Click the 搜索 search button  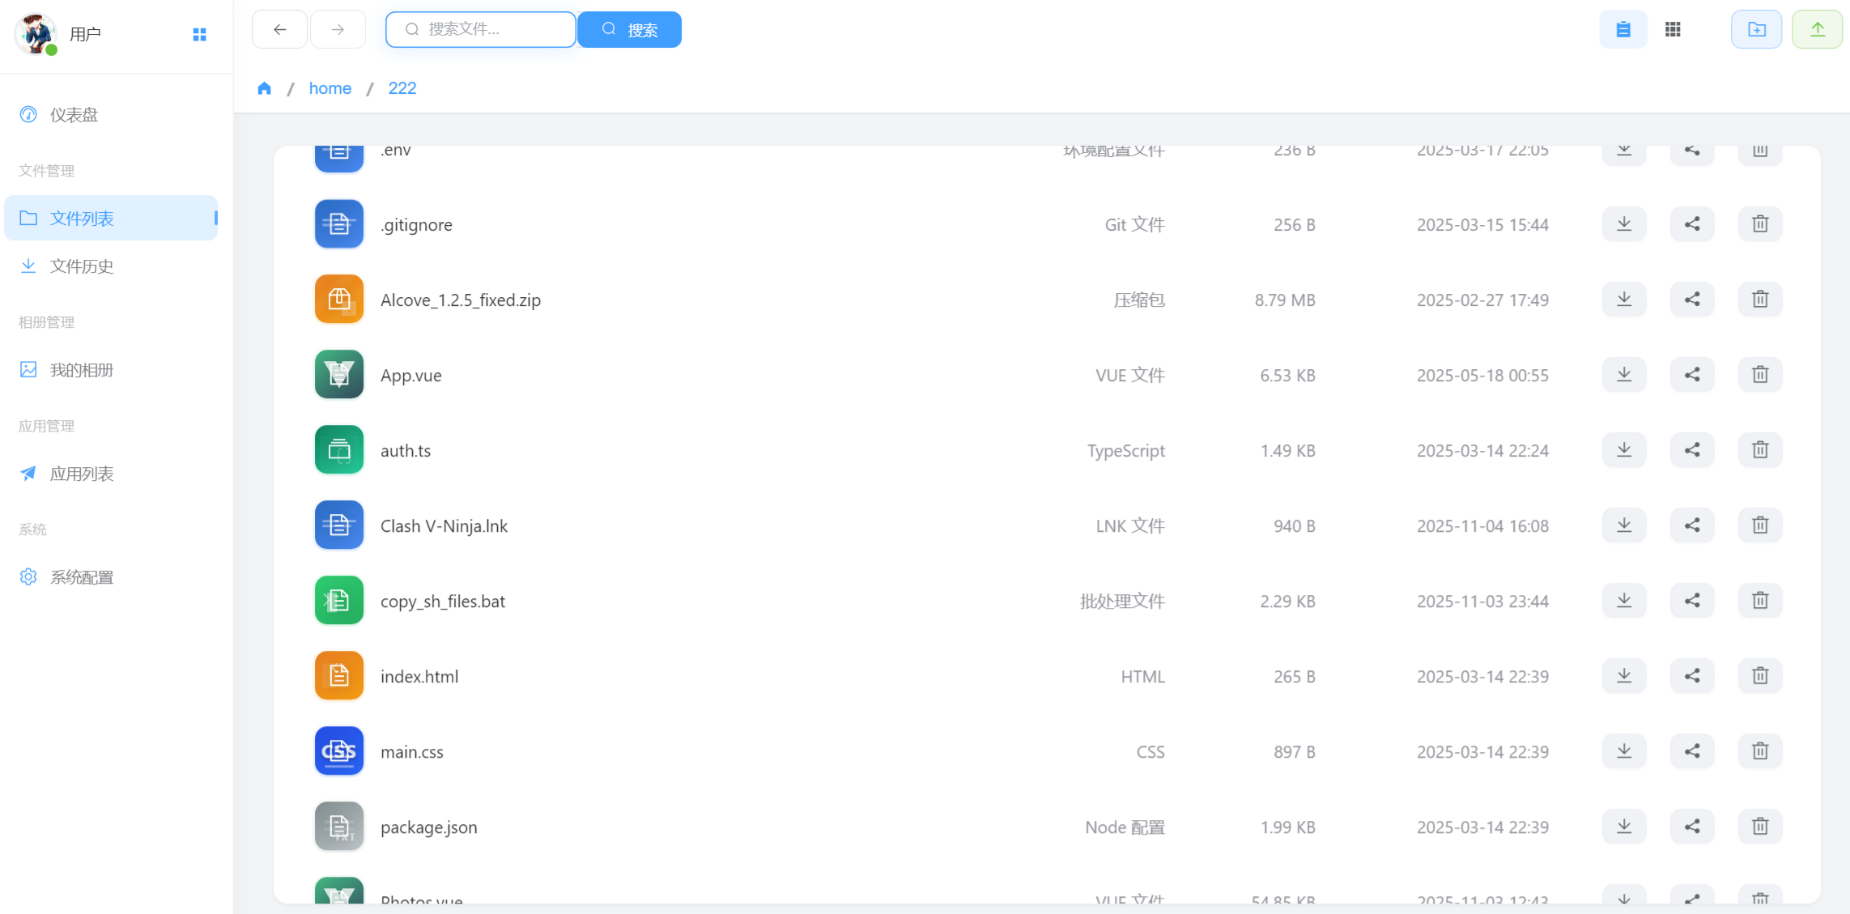(629, 30)
